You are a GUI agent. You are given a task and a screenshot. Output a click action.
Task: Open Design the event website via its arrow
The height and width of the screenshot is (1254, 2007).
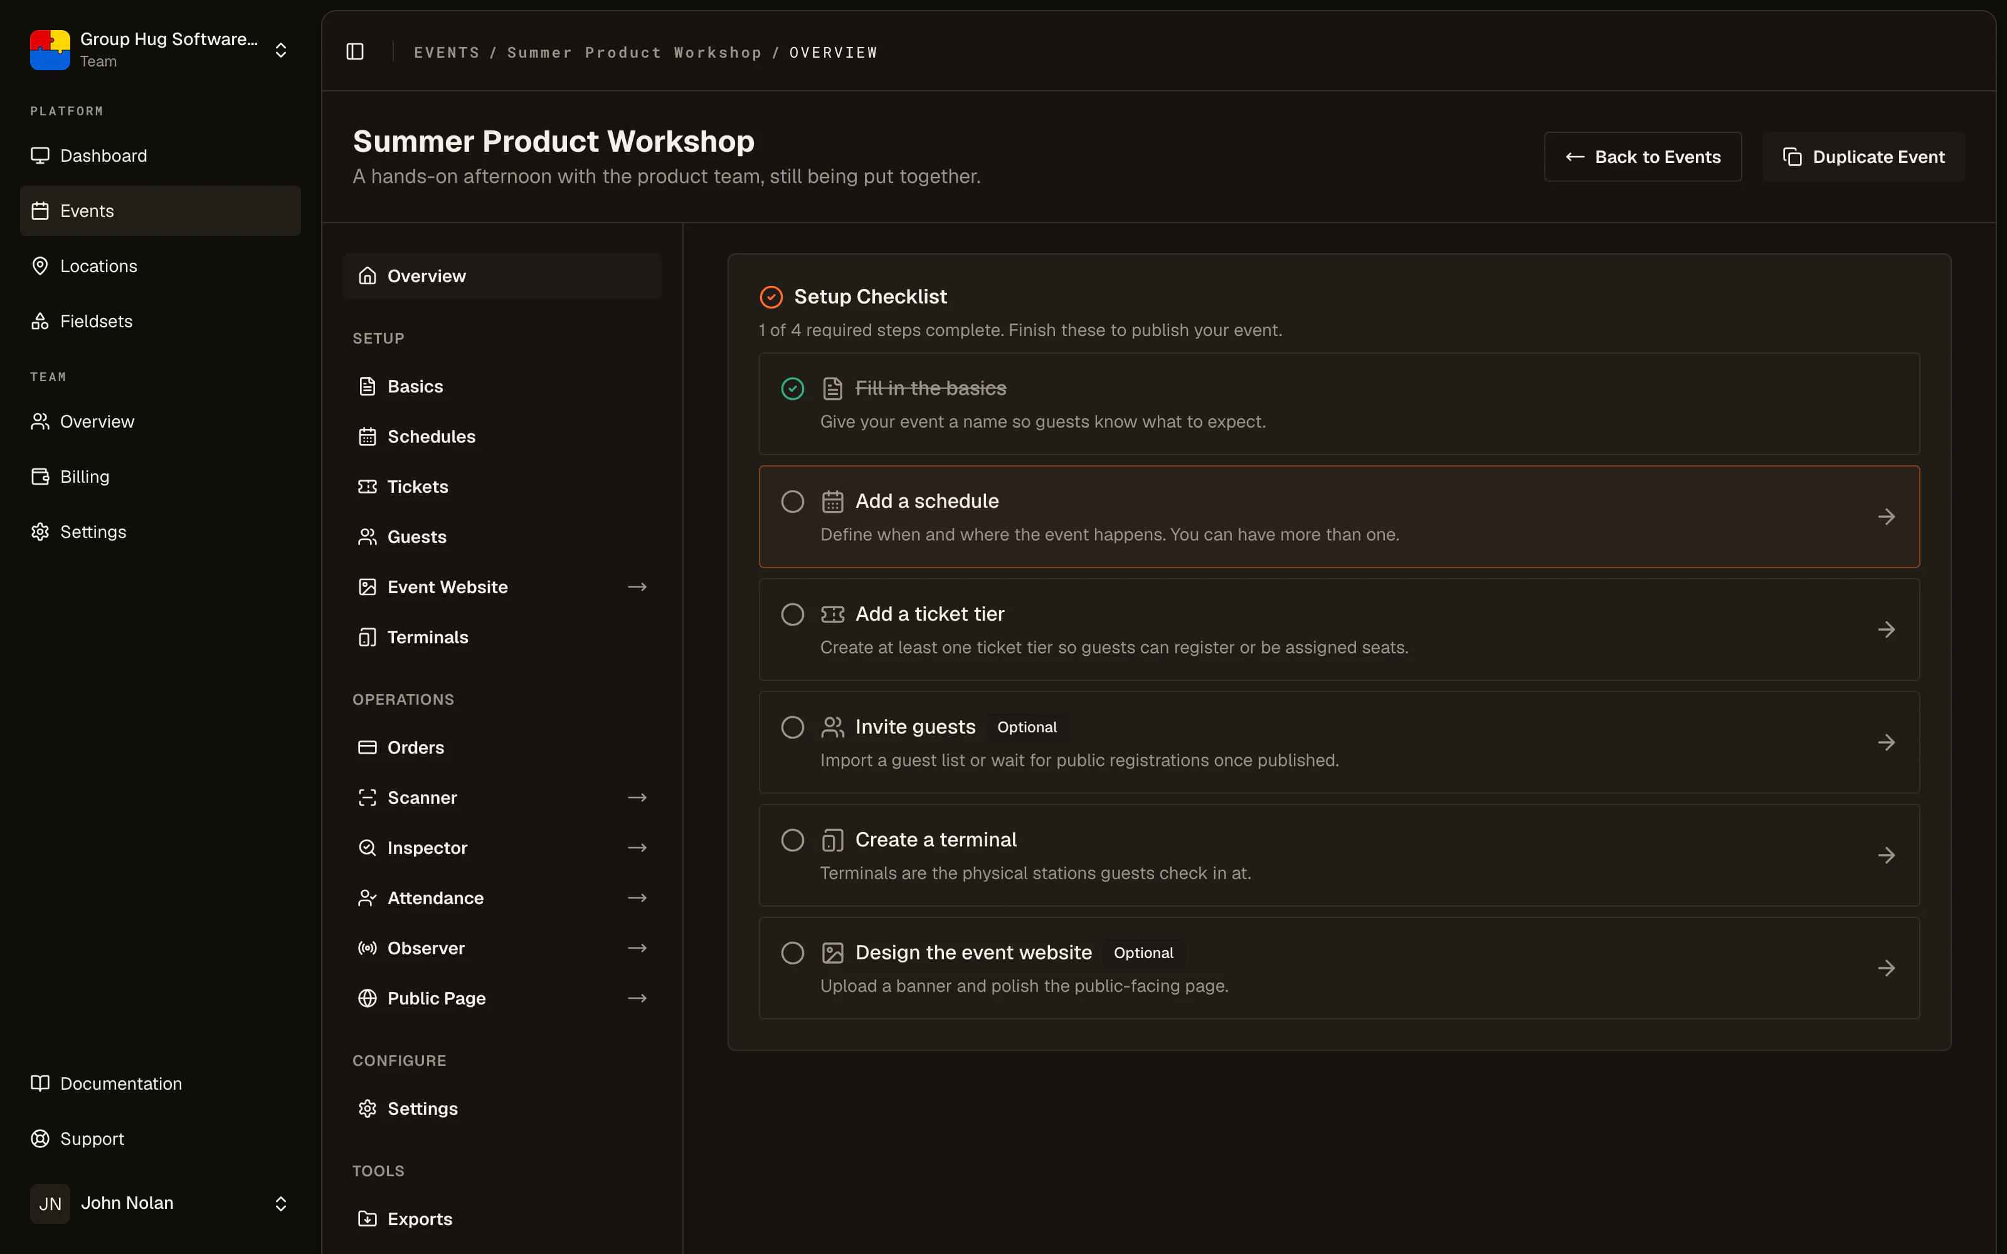(1887, 968)
